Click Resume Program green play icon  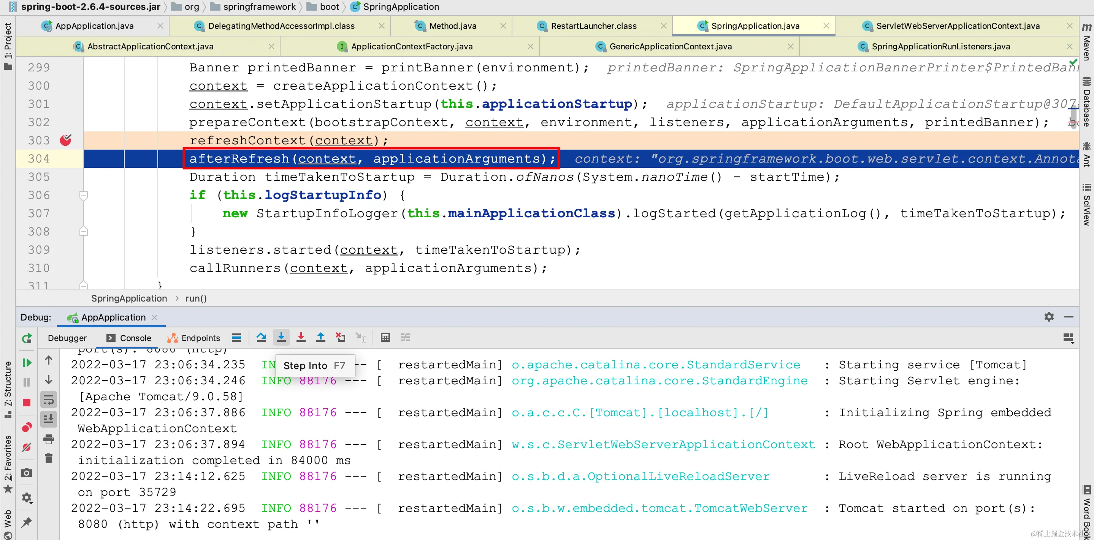(27, 363)
